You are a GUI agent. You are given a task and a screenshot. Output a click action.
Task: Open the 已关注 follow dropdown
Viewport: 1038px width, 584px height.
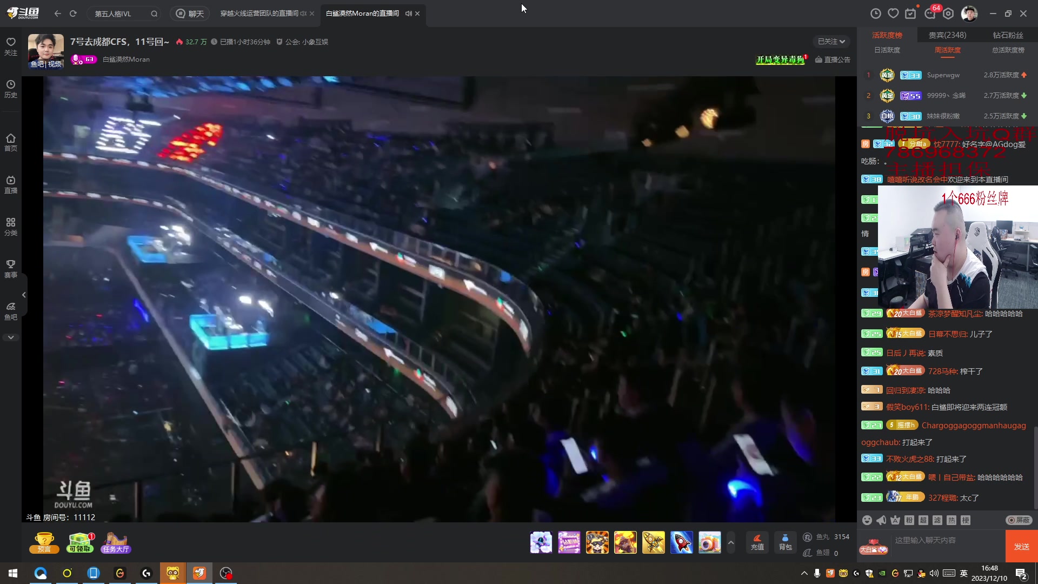[x=831, y=42]
